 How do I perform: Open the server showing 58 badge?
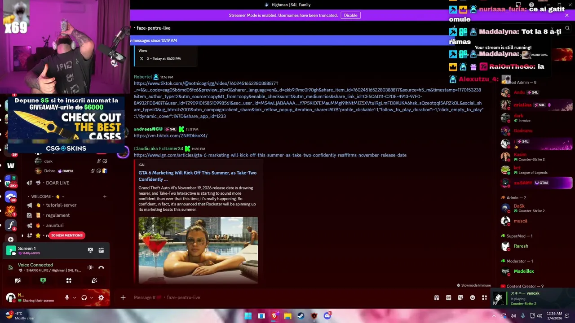coord(11,196)
